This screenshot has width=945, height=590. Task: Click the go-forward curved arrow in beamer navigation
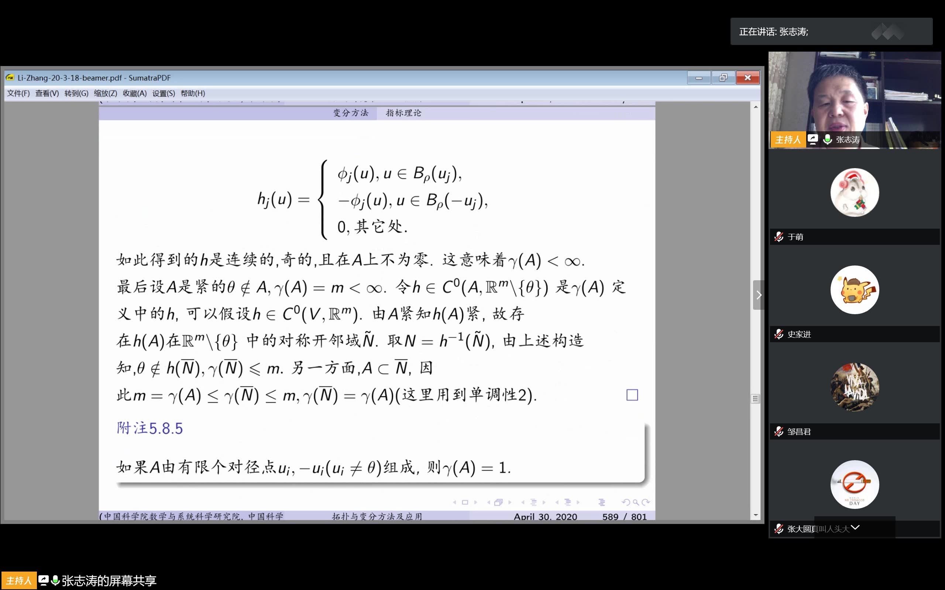(645, 502)
